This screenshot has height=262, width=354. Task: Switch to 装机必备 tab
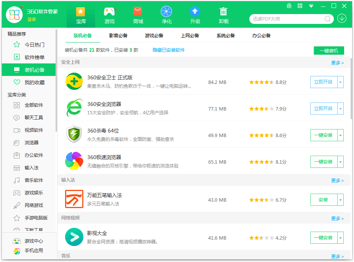click(x=83, y=36)
